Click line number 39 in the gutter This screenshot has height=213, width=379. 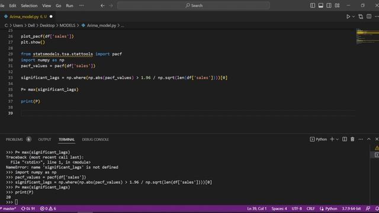point(11,113)
